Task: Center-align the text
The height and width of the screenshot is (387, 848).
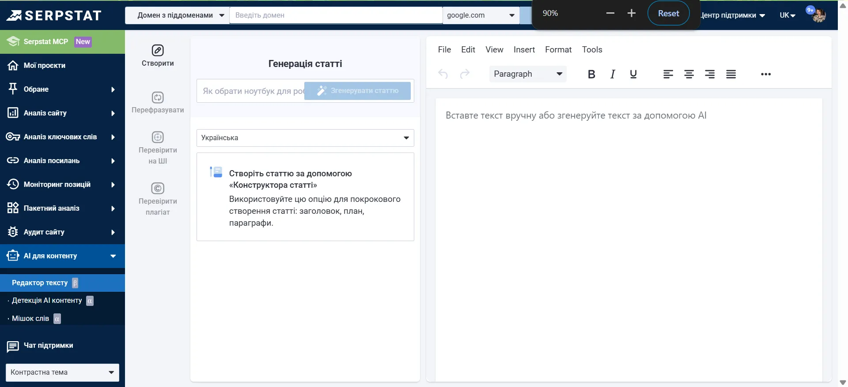Action: coord(689,74)
